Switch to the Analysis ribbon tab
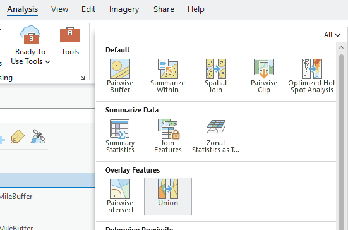 pyautogui.click(x=22, y=9)
